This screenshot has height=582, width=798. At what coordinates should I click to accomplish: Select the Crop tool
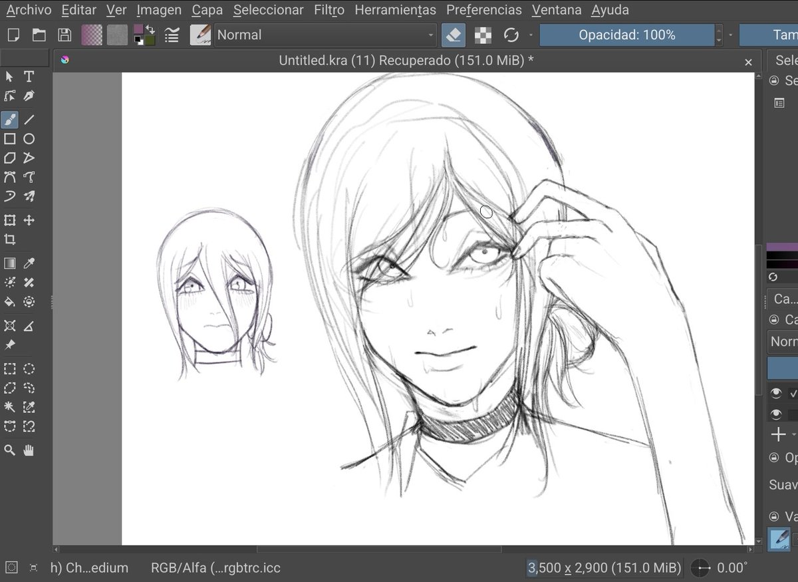pyautogui.click(x=10, y=239)
